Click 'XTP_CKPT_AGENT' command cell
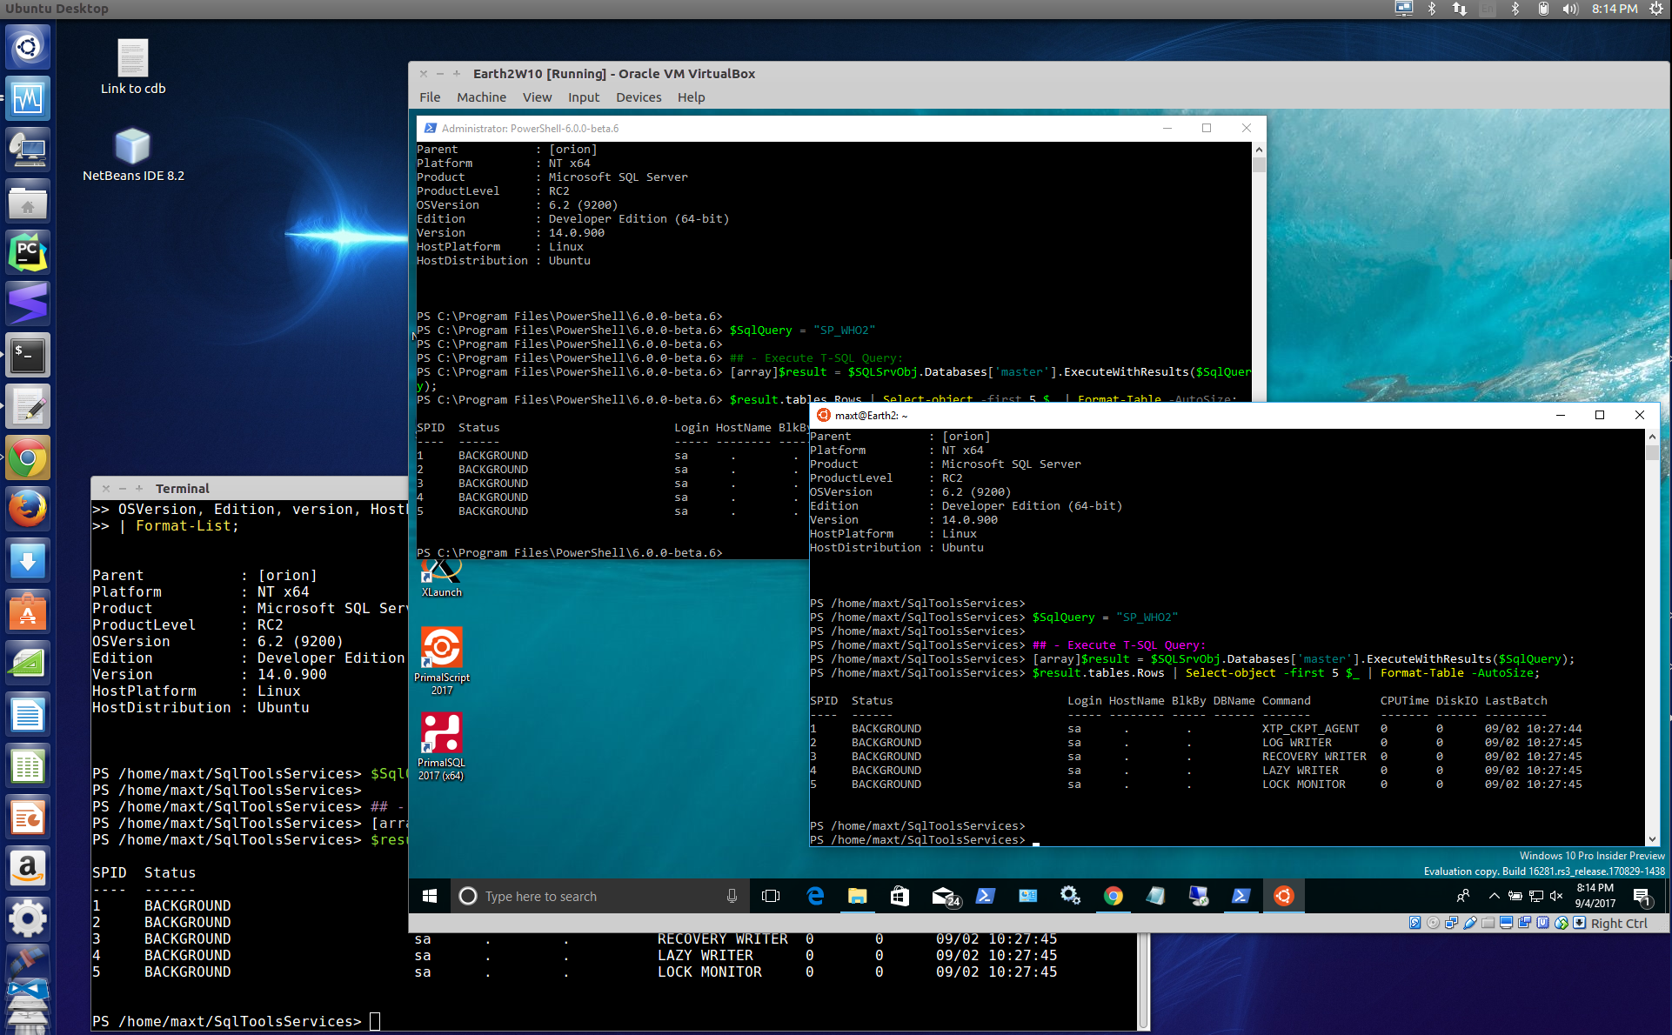Viewport: 1672px width, 1035px height. [1311, 729]
